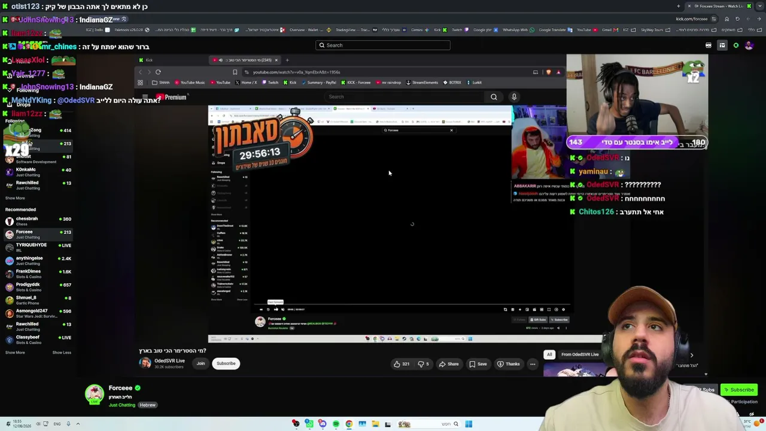Go back in inner browser

141,72
